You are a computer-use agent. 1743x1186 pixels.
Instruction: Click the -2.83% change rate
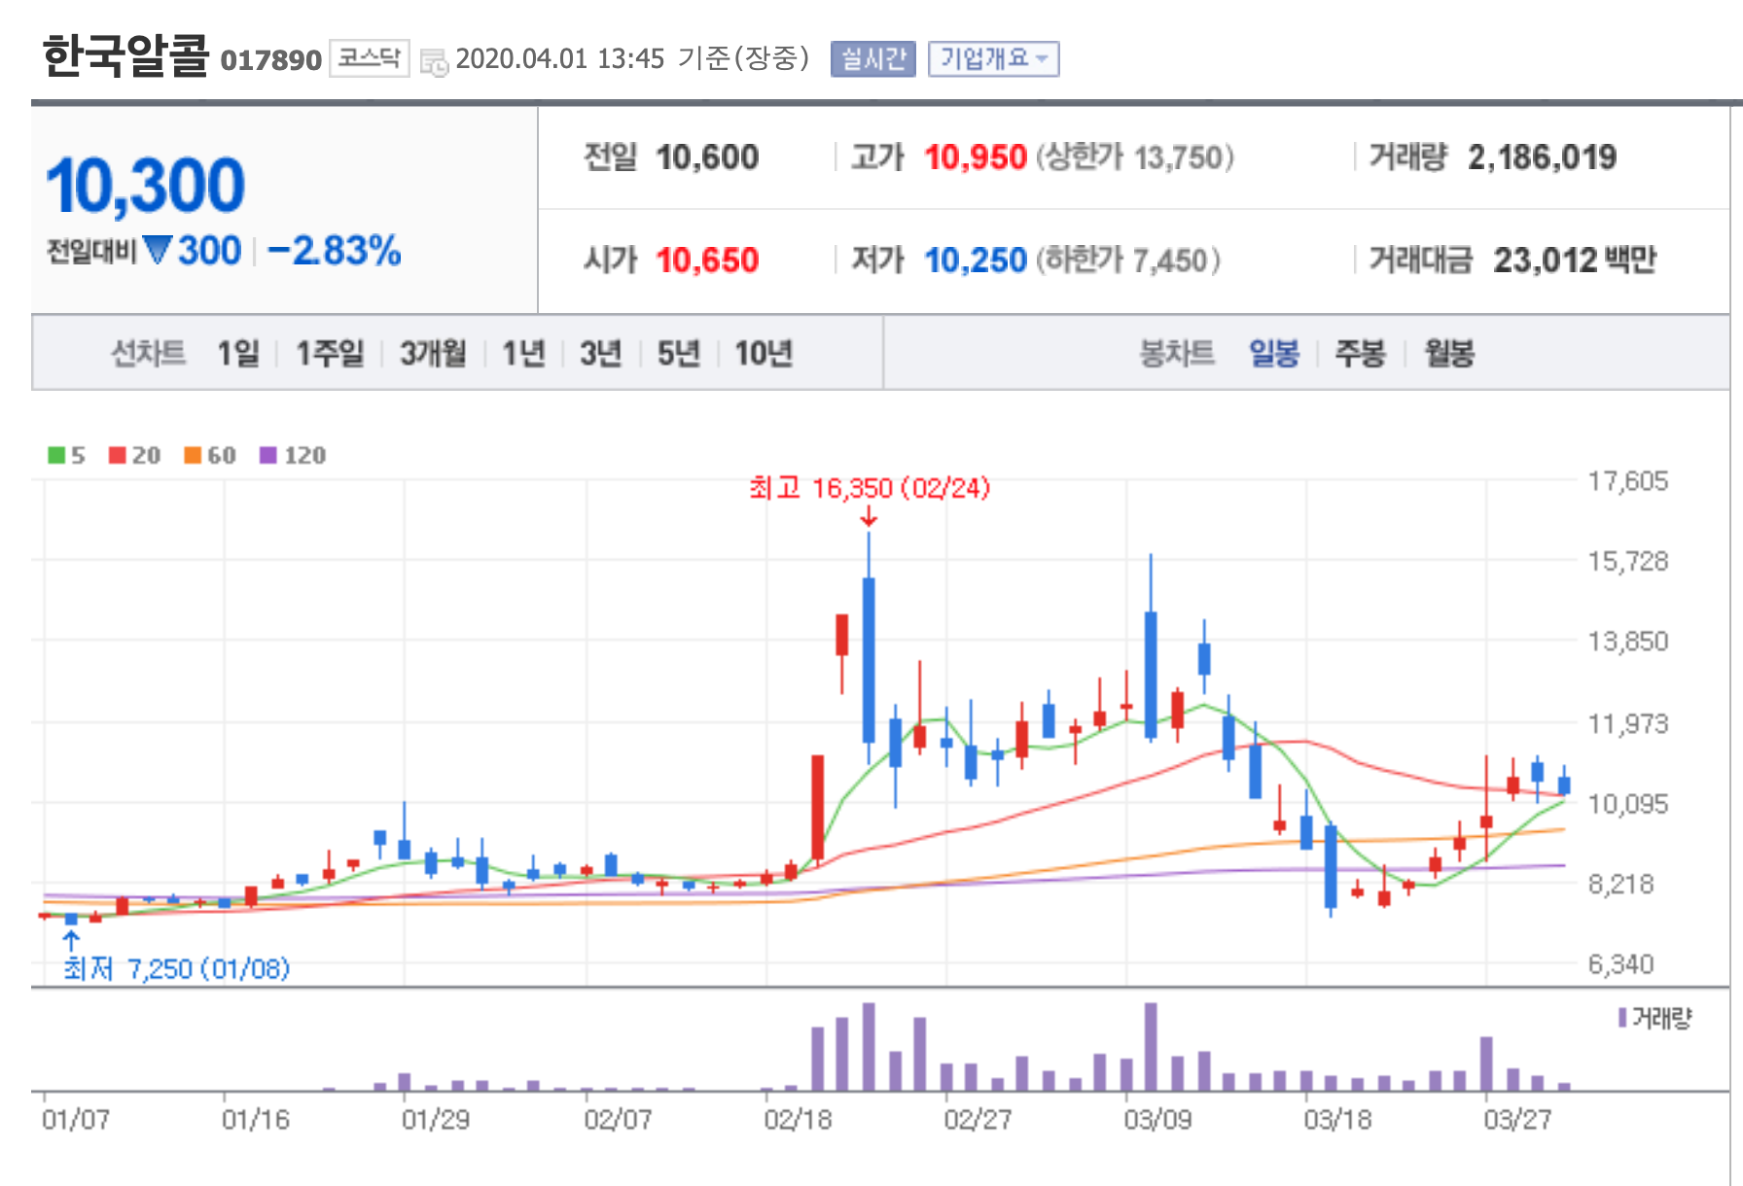pos(335,251)
